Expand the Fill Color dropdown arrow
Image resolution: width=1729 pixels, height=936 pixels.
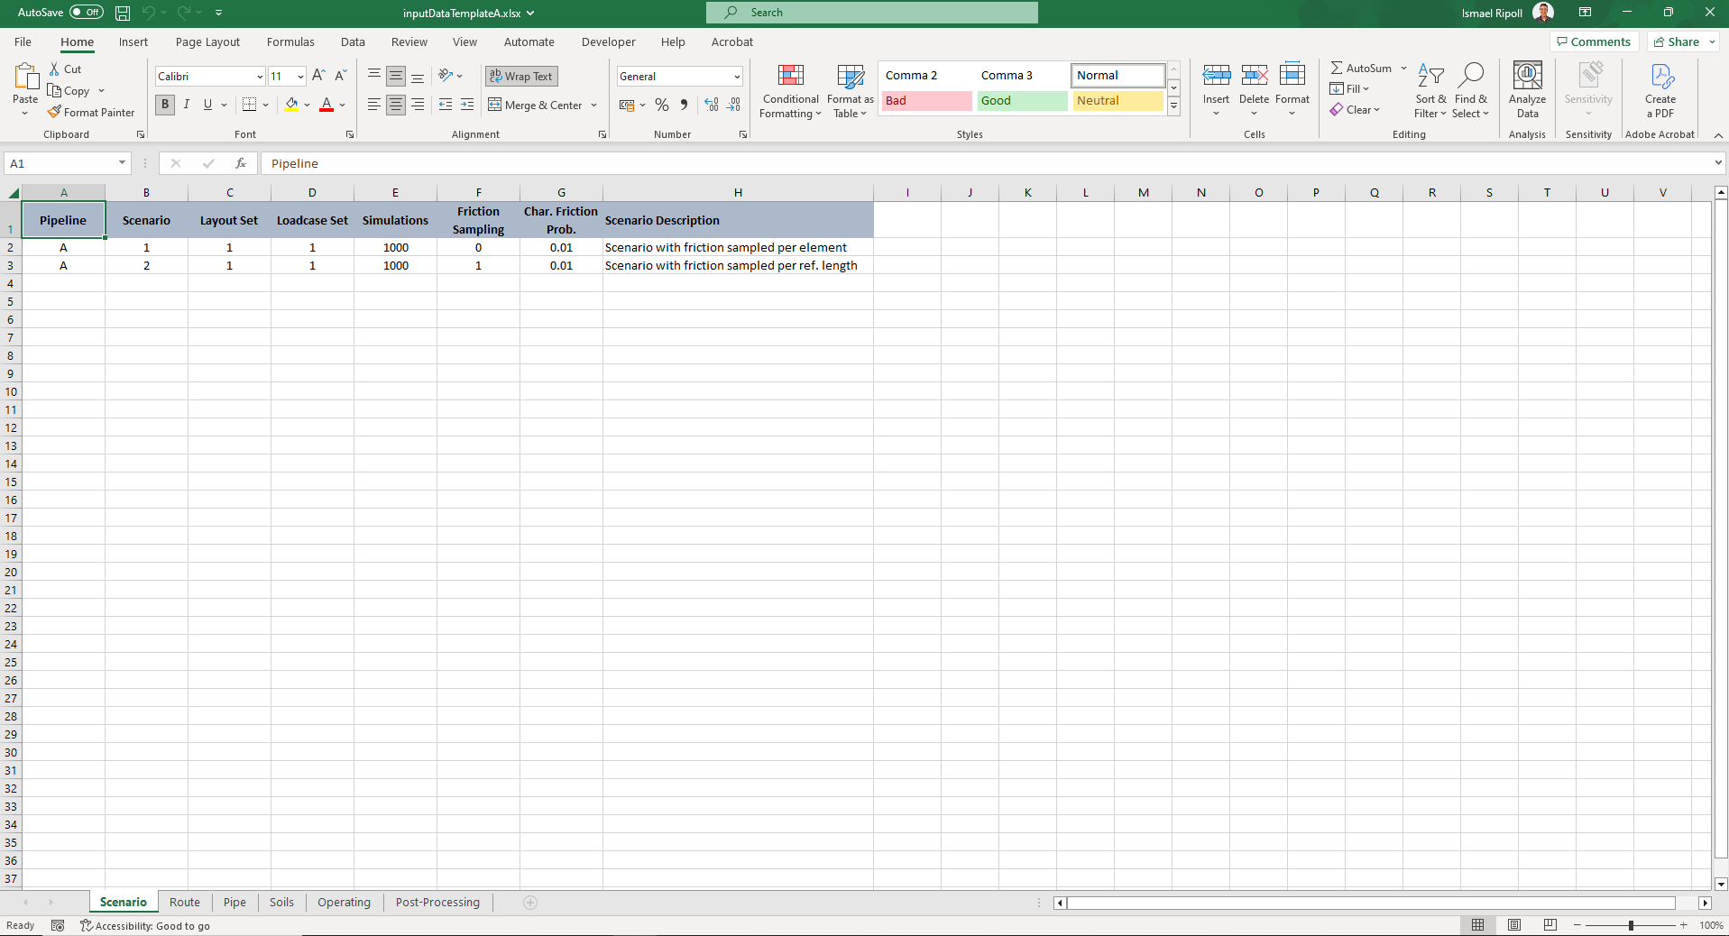[x=307, y=105]
